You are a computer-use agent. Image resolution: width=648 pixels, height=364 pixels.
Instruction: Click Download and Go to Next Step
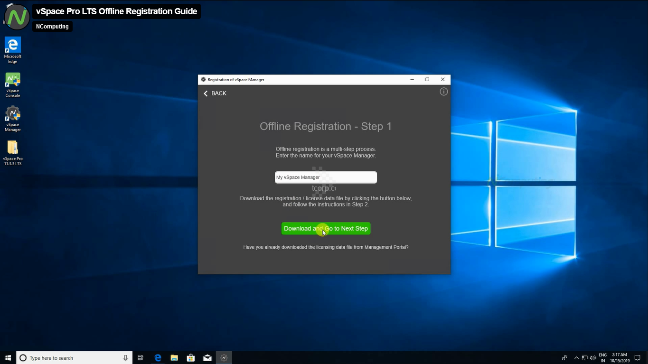pyautogui.click(x=326, y=228)
